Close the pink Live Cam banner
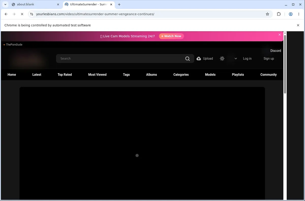The image size is (305, 201). pos(280,35)
